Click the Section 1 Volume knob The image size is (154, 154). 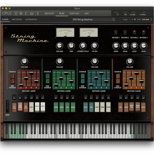[x=24, y=62]
